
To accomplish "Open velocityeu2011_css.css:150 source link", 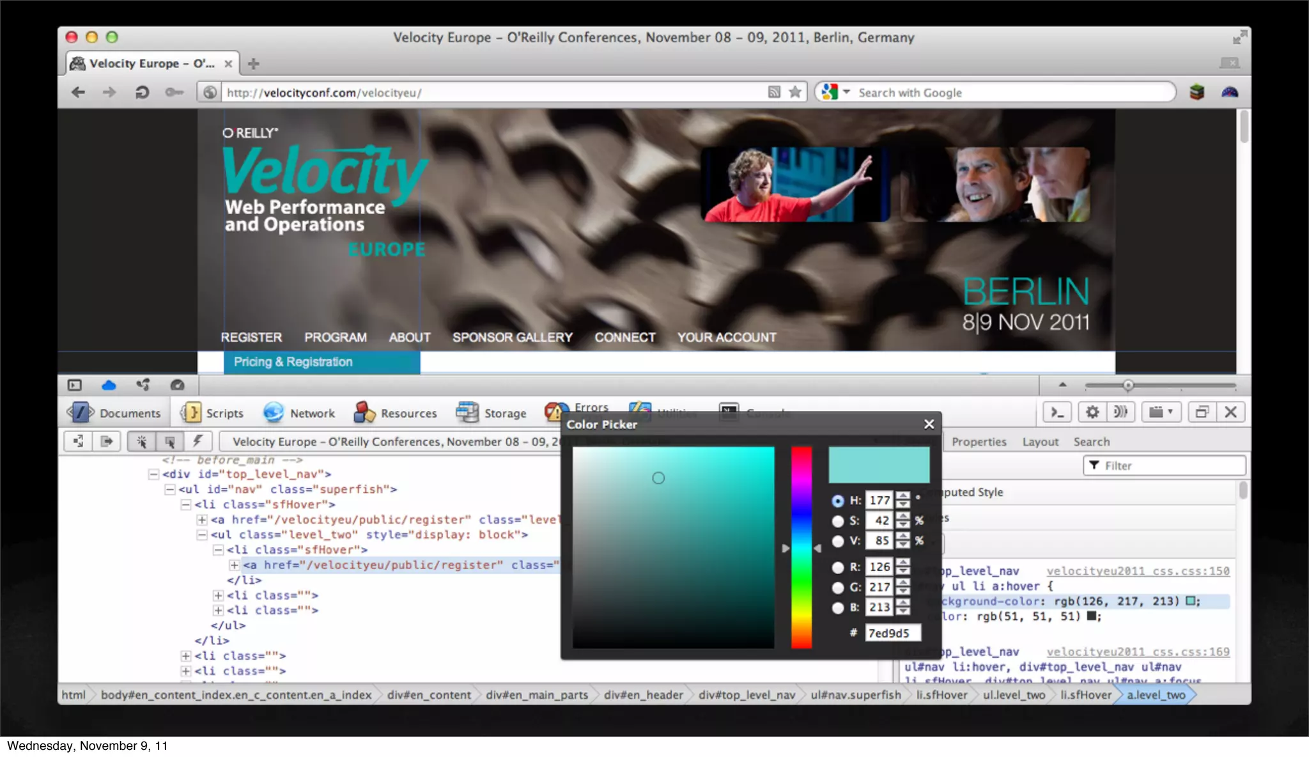I will [1137, 571].
